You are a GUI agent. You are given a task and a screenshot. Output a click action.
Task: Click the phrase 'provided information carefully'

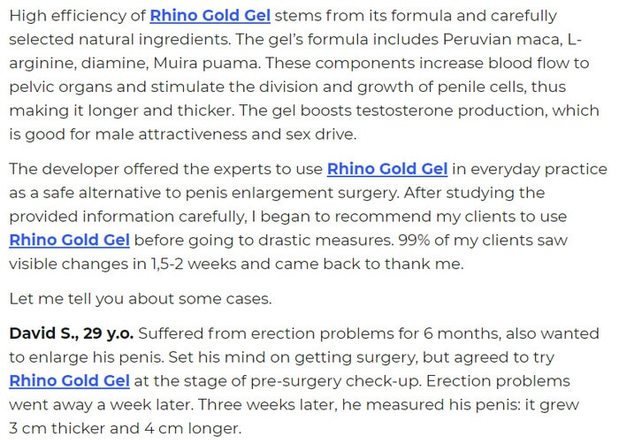128,217
